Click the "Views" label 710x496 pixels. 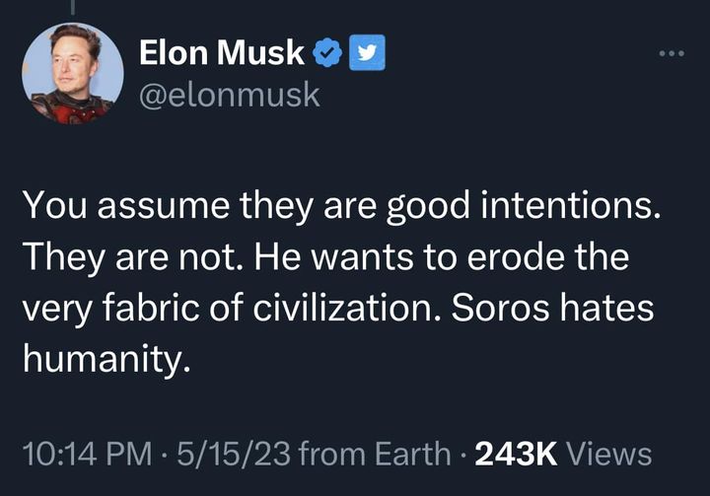[x=608, y=454]
